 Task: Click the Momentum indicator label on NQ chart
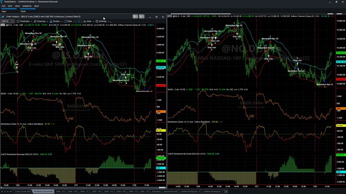pyautogui.click(x=189, y=122)
